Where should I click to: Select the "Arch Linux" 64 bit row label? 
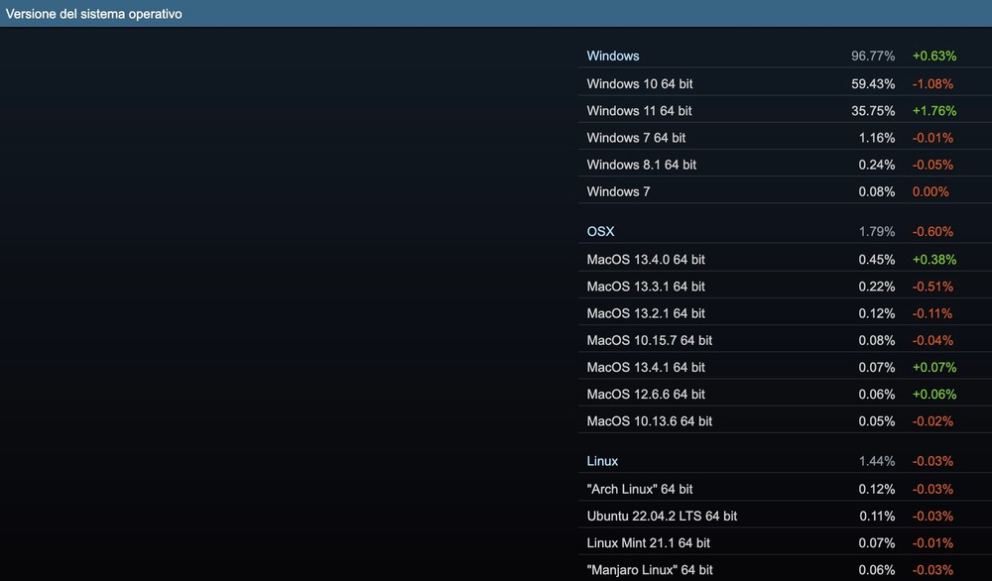(x=640, y=489)
